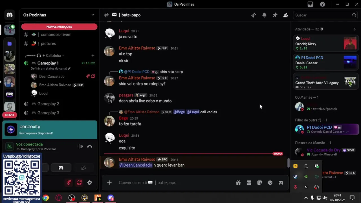Click the gift icon in message bar
The height and width of the screenshot is (203, 361).
click(x=238, y=183)
